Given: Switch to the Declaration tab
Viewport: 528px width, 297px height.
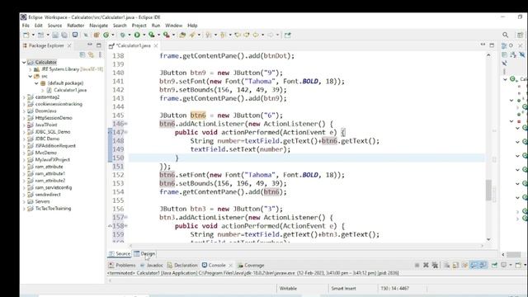Looking at the screenshot, I should click(182, 265).
